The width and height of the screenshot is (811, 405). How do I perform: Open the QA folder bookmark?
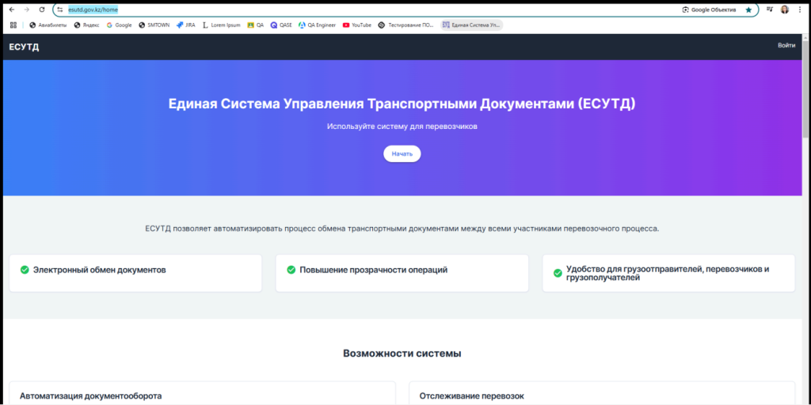[256, 25]
